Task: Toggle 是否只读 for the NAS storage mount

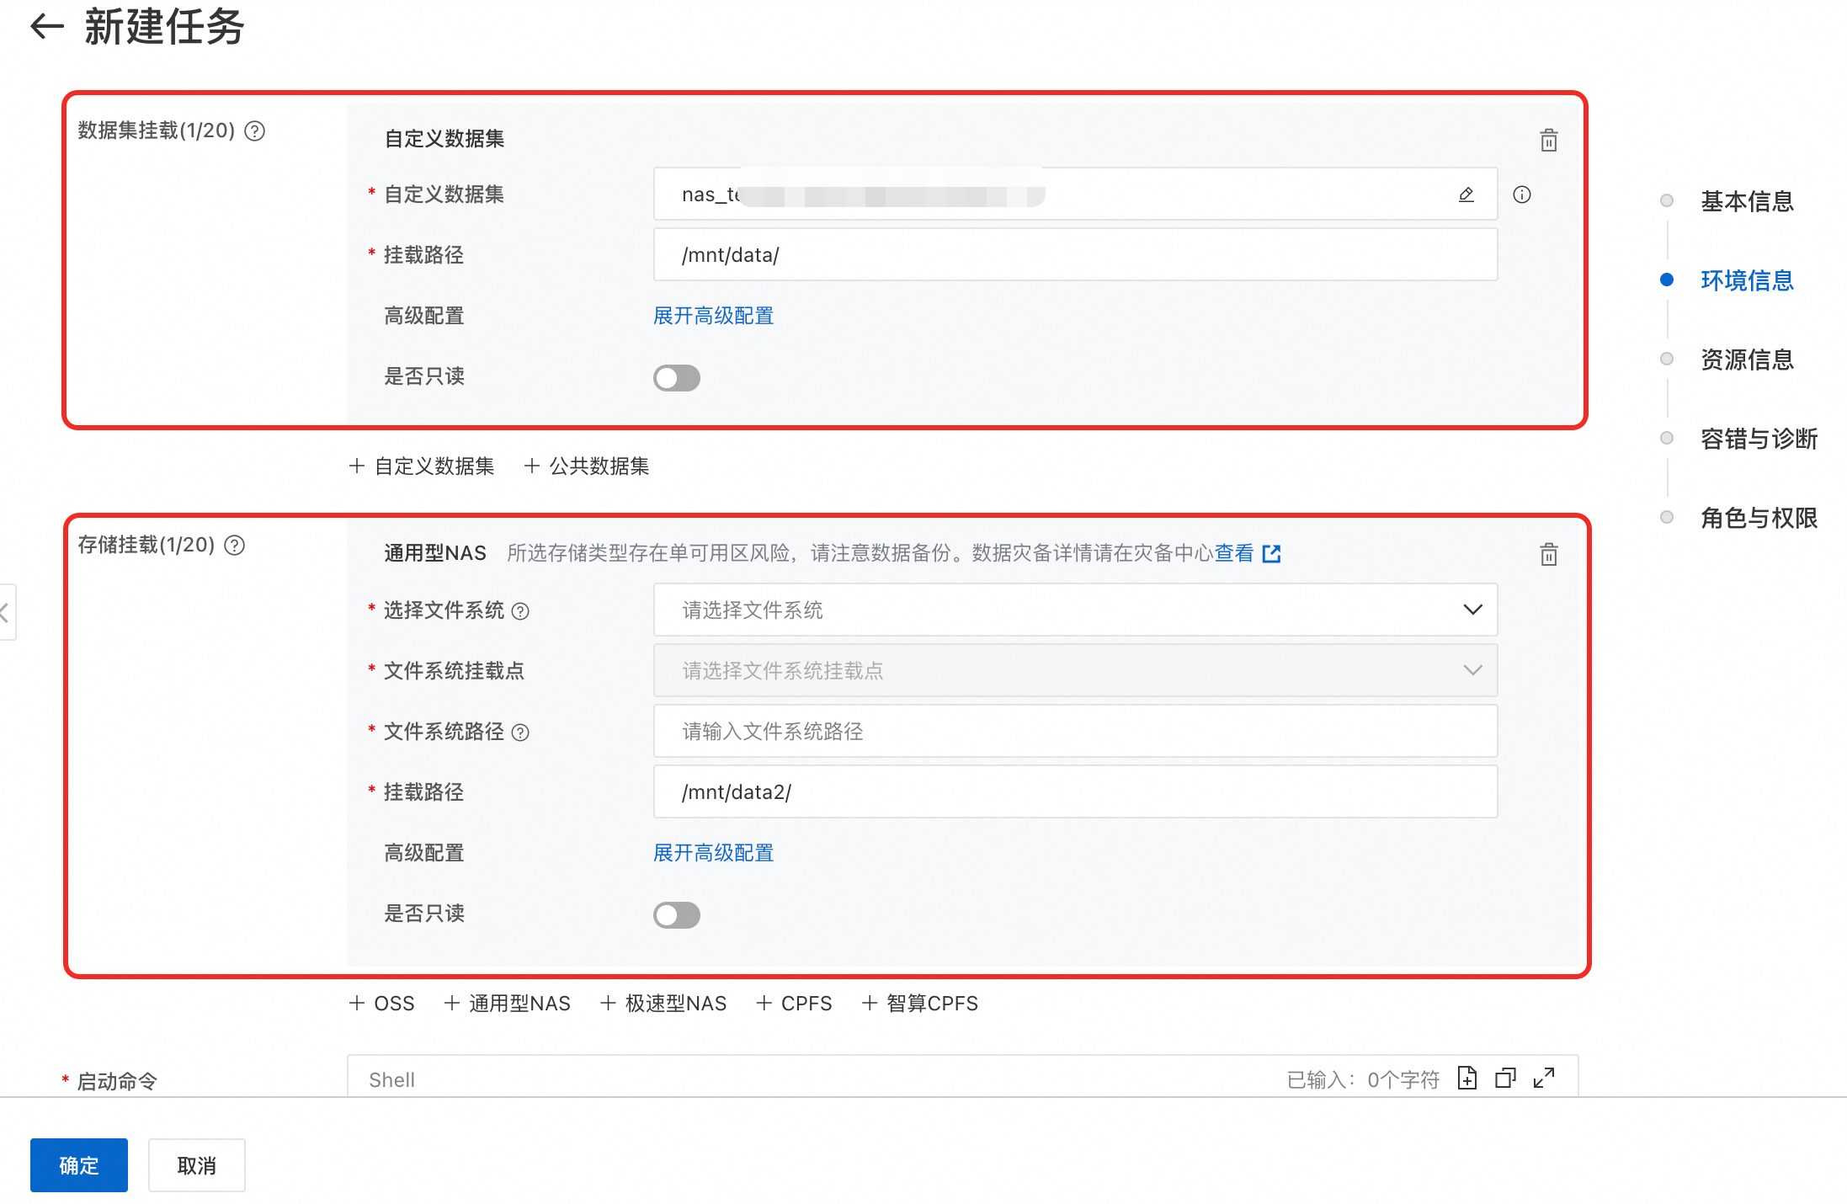Action: coord(676,915)
